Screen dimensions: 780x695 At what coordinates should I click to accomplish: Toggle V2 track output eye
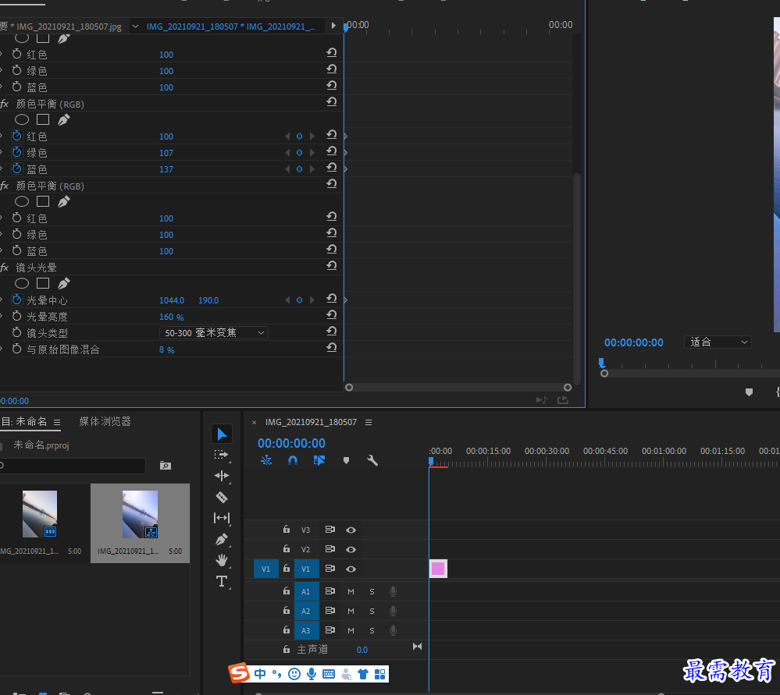point(351,549)
